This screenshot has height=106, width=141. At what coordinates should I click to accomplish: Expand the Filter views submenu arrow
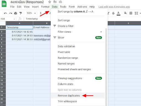pyautogui.click(x=101, y=32)
